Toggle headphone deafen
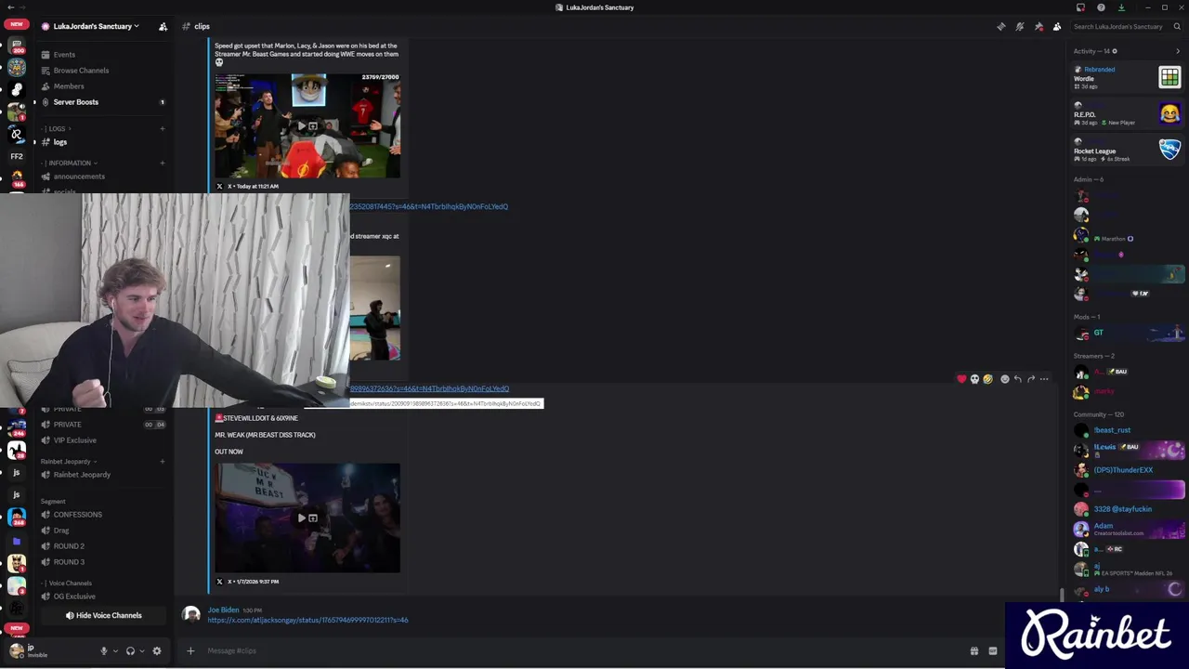Screen dimensions: 1189x669 130,651
